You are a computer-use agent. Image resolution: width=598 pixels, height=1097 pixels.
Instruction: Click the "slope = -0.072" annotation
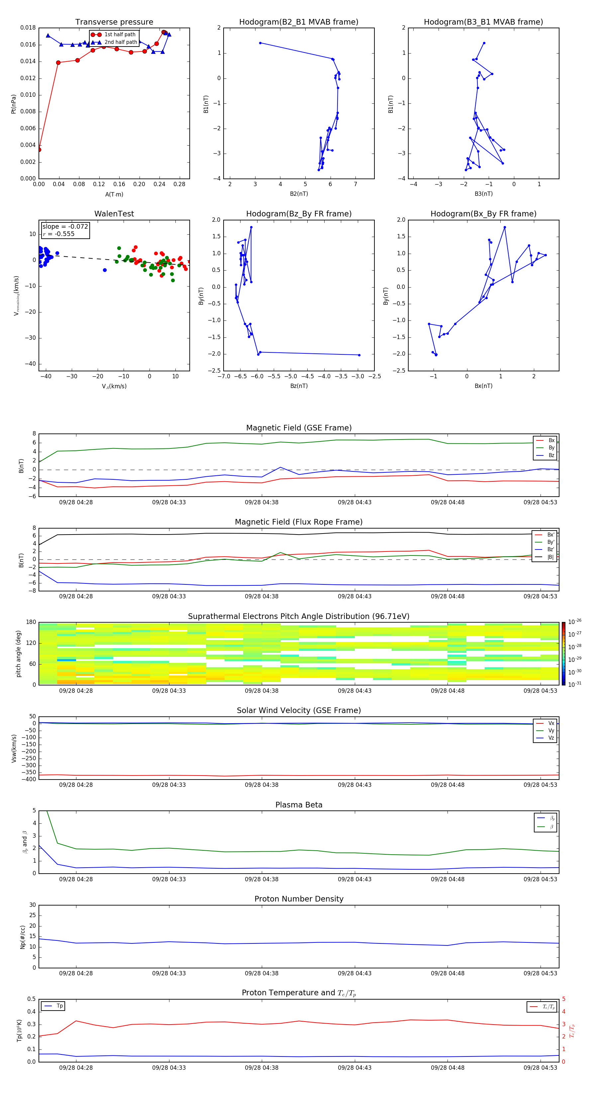click(65, 227)
